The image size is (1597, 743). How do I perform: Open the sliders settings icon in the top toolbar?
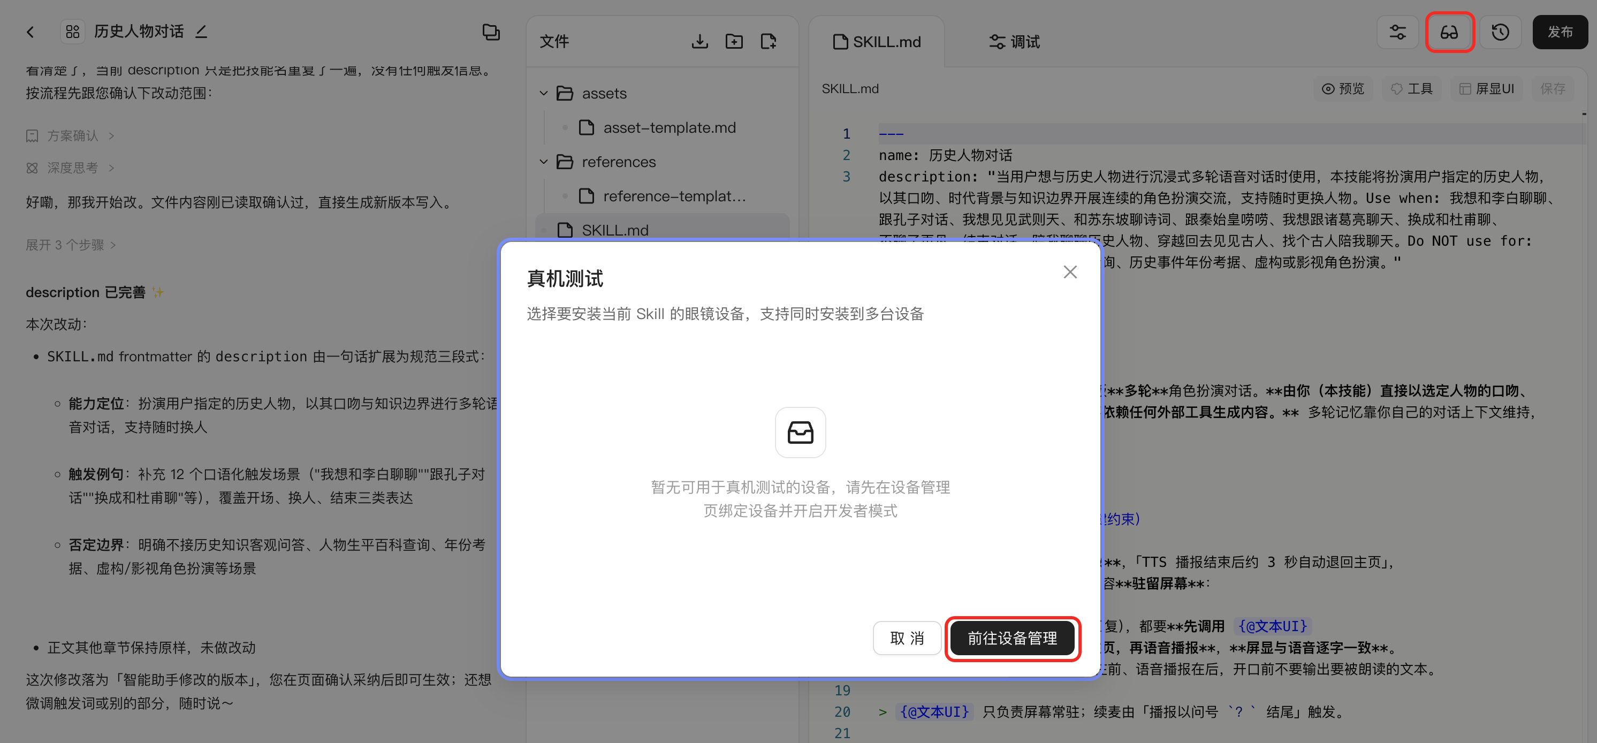click(1397, 32)
